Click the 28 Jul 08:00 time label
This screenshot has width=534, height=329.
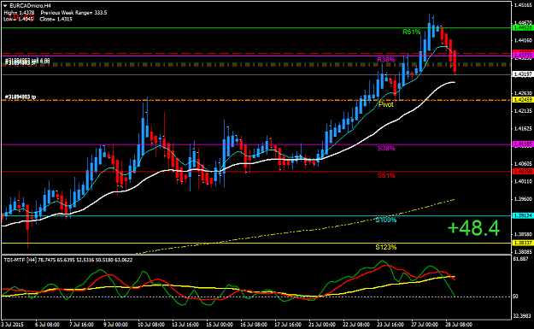[x=459, y=324]
